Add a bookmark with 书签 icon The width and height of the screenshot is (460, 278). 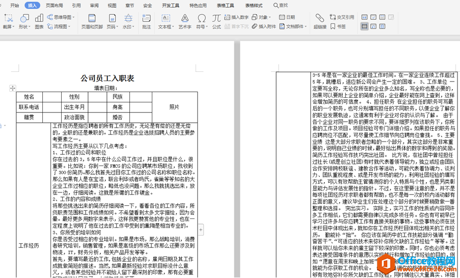point(338,26)
